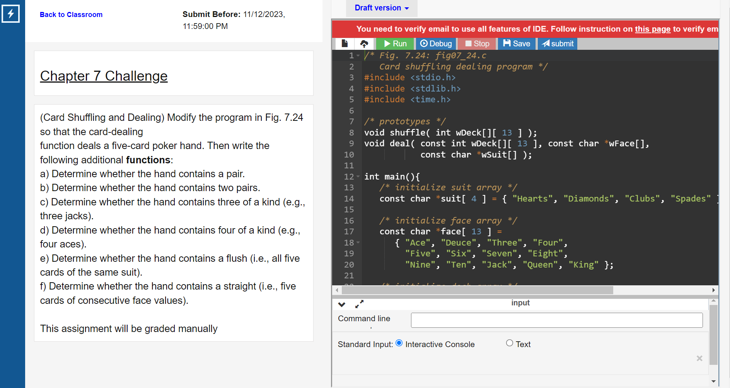The width and height of the screenshot is (730, 388).
Task: Open the 'this page' verification link
Action: point(653,29)
